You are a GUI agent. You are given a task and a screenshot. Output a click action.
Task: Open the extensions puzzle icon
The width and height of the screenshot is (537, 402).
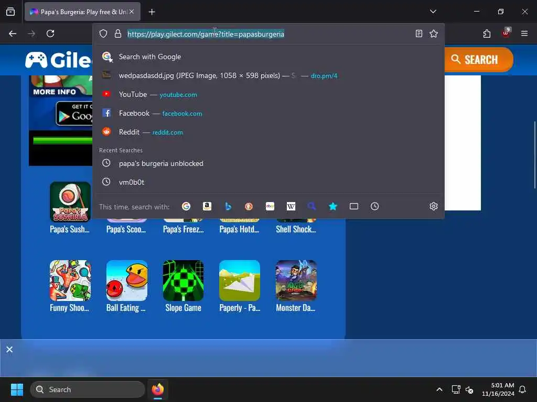click(x=487, y=33)
